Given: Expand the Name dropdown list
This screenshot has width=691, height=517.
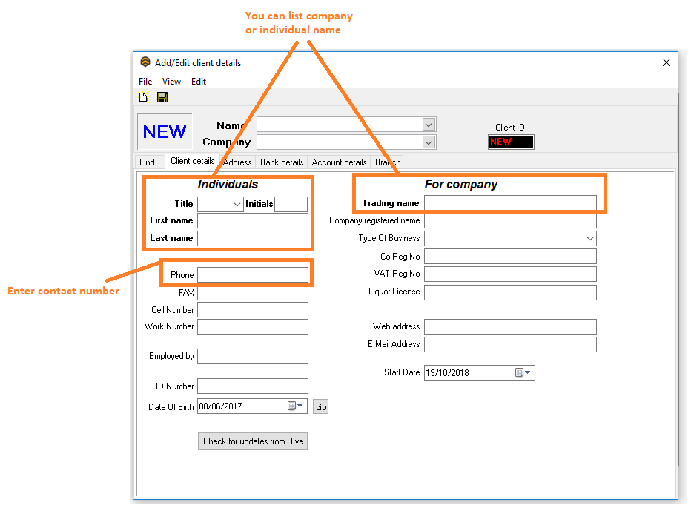Looking at the screenshot, I should click(428, 125).
